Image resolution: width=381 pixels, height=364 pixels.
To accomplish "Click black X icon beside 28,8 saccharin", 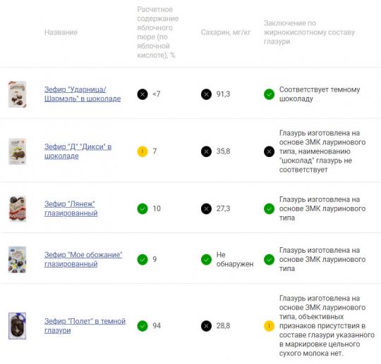I will coord(206,326).
